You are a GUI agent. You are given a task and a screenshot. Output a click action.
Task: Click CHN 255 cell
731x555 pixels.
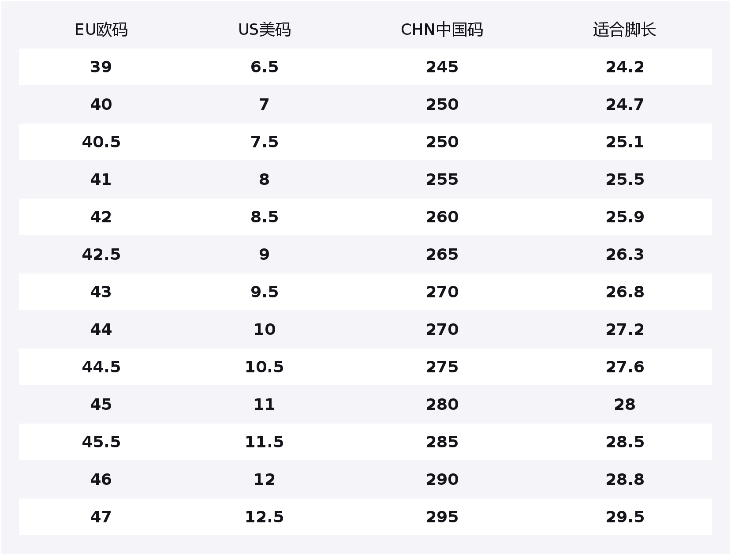coord(442,180)
